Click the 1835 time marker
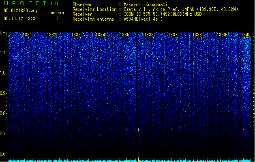The height and width of the screenshot is (162, 255). (x=124, y=34)
